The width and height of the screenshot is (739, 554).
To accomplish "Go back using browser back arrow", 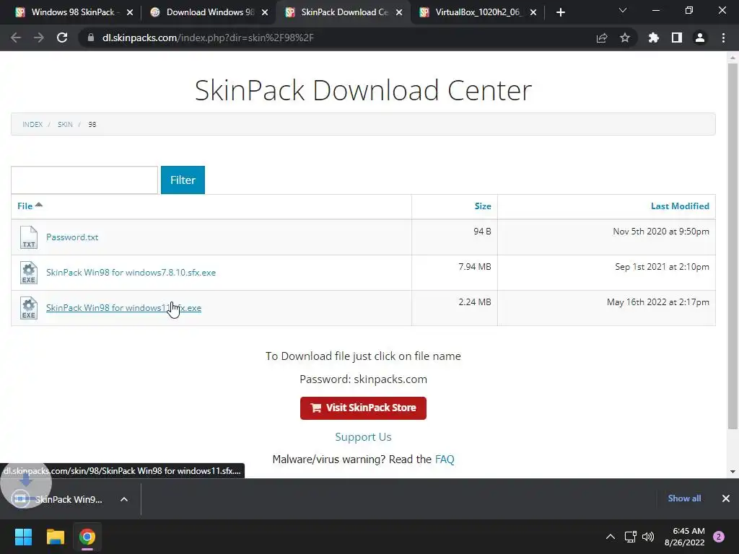I will point(16,38).
